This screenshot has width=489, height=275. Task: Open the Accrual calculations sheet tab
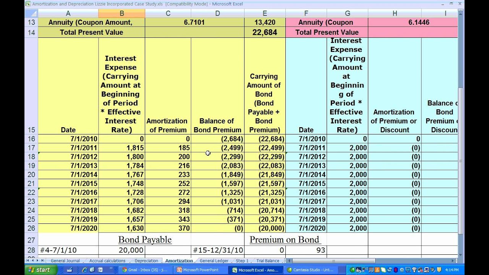pos(107,261)
